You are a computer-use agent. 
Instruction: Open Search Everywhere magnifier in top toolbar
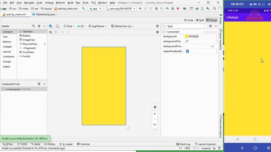coord(214,8)
